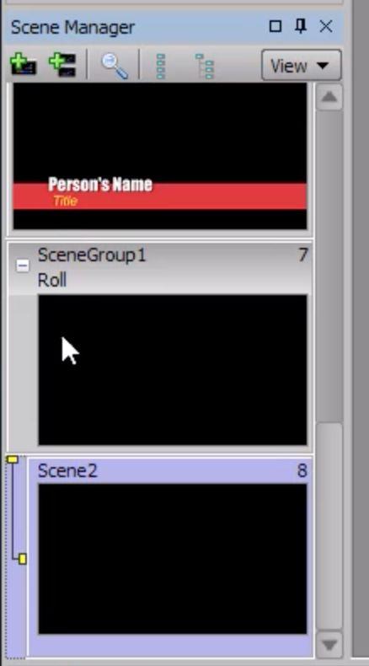The image size is (369, 666).
Task: Switch to tree hierarchy view icon
Action: point(205,67)
